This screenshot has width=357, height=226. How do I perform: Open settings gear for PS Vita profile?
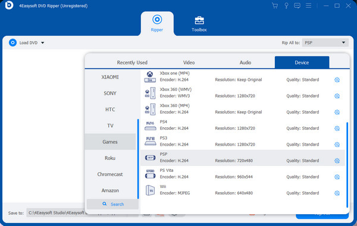[x=337, y=177]
